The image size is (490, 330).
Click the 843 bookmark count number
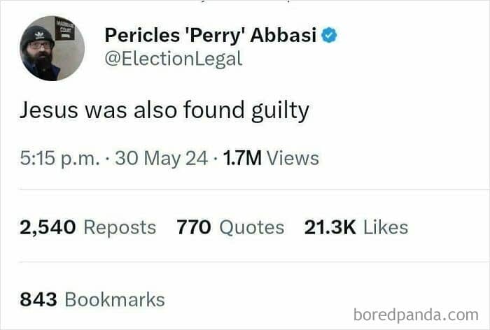(x=38, y=300)
